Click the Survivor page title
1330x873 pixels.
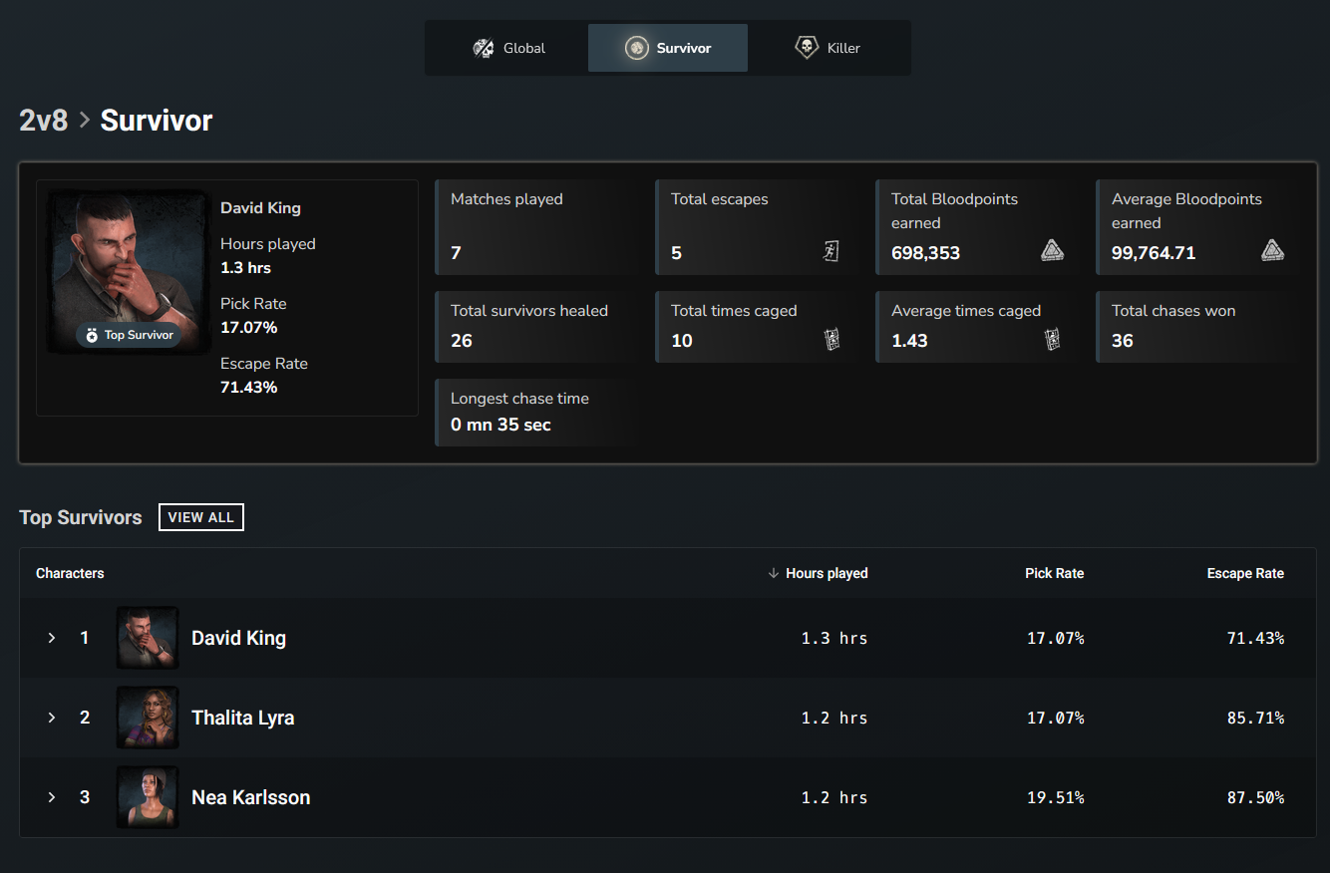157,121
